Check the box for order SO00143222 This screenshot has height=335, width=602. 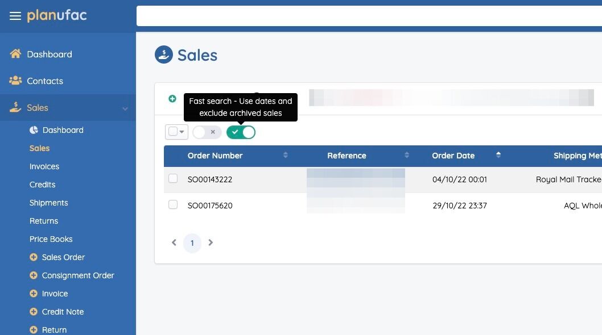(x=173, y=179)
